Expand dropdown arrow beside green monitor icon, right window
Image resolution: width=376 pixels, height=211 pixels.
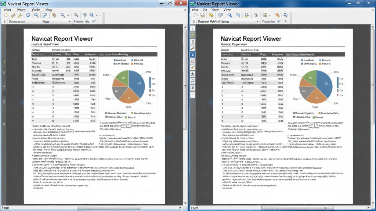pyautogui.click(x=270, y=15)
